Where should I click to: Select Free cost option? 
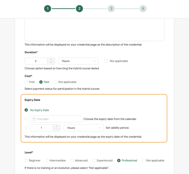[x=26, y=82]
